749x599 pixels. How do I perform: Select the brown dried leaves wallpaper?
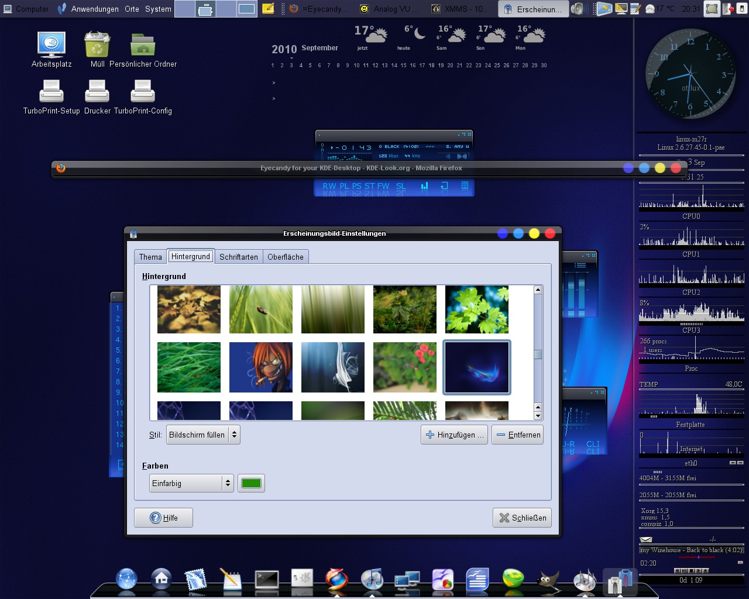[189, 309]
